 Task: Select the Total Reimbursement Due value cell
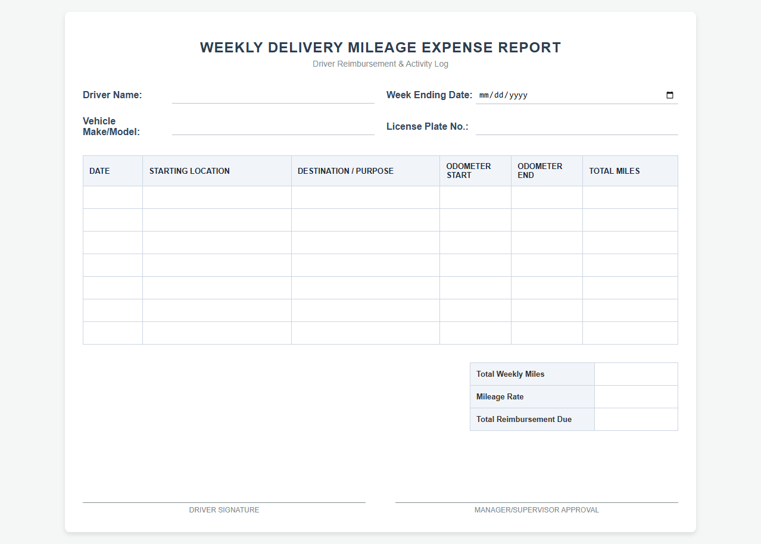[x=636, y=420]
